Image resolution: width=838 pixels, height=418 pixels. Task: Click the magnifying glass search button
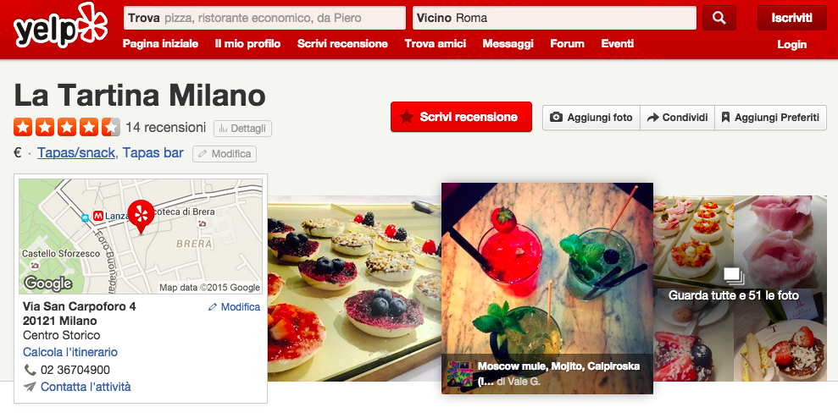719,18
